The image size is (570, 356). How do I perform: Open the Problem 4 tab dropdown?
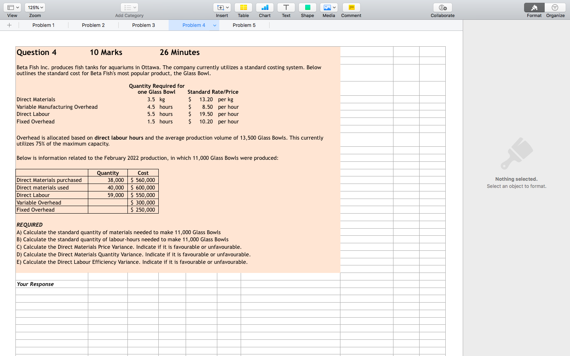point(214,25)
